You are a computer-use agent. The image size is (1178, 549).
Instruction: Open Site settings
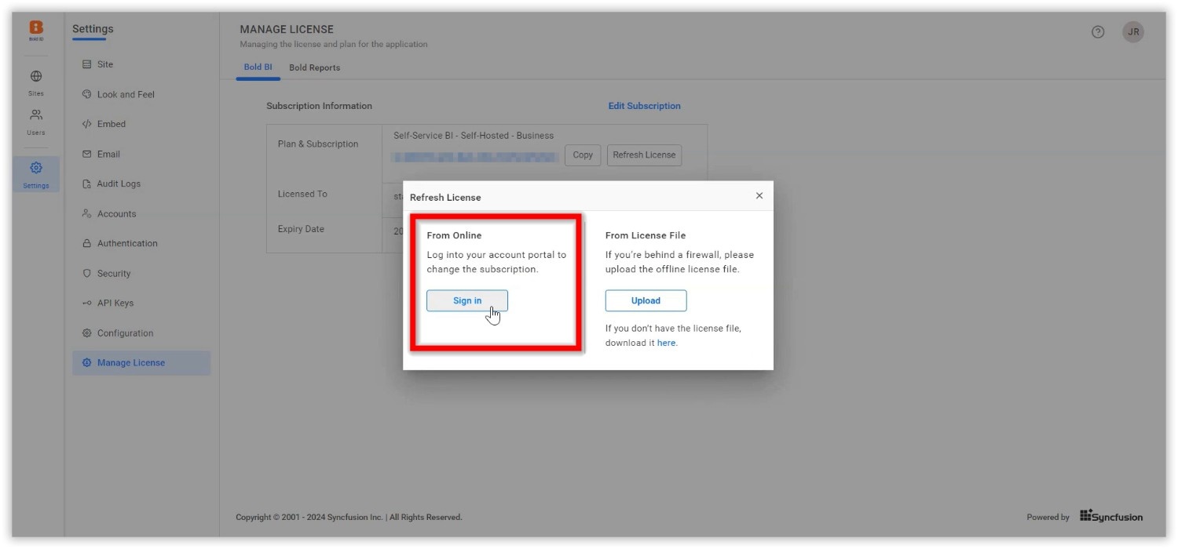(104, 64)
